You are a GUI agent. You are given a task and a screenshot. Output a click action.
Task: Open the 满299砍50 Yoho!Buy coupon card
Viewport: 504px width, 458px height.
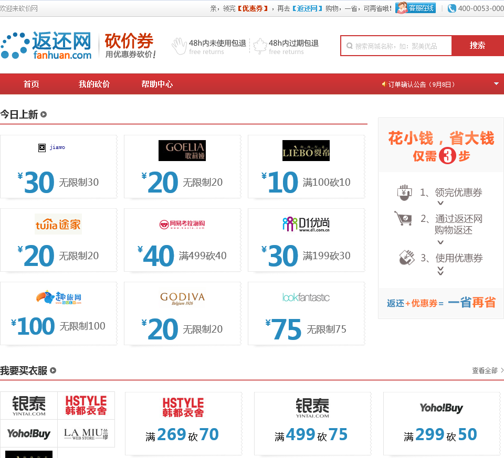click(x=442, y=423)
